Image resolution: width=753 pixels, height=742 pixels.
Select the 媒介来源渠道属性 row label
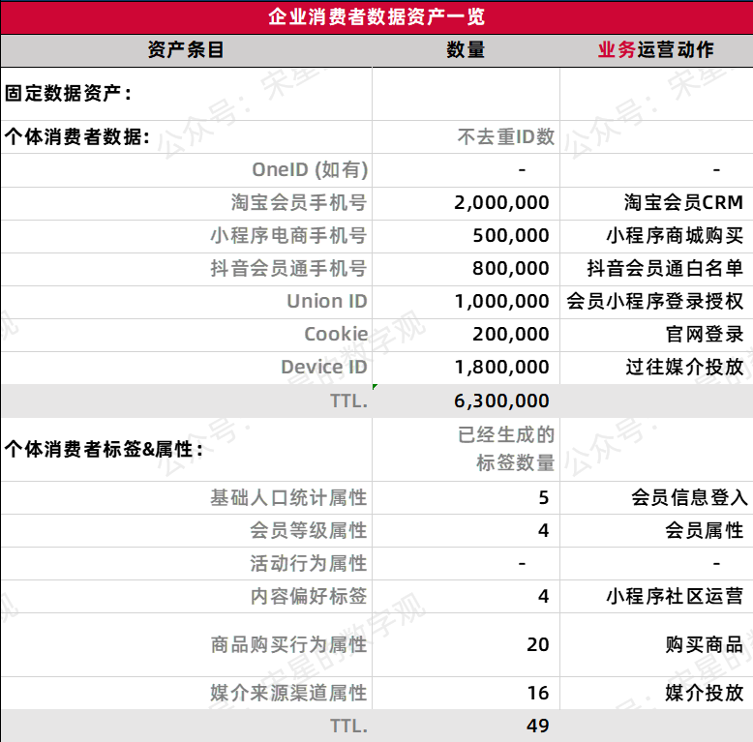click(x=288, y=694)
